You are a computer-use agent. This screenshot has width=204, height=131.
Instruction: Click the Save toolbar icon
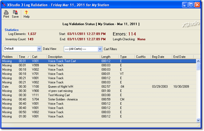pos(15,14)
